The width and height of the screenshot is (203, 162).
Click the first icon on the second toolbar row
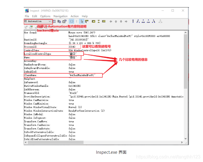[x=26, y=27]
